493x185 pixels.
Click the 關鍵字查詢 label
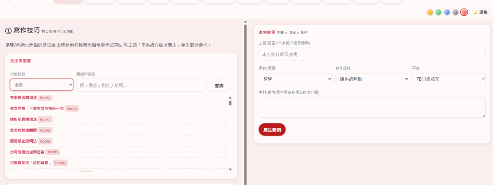click(86, 74)
